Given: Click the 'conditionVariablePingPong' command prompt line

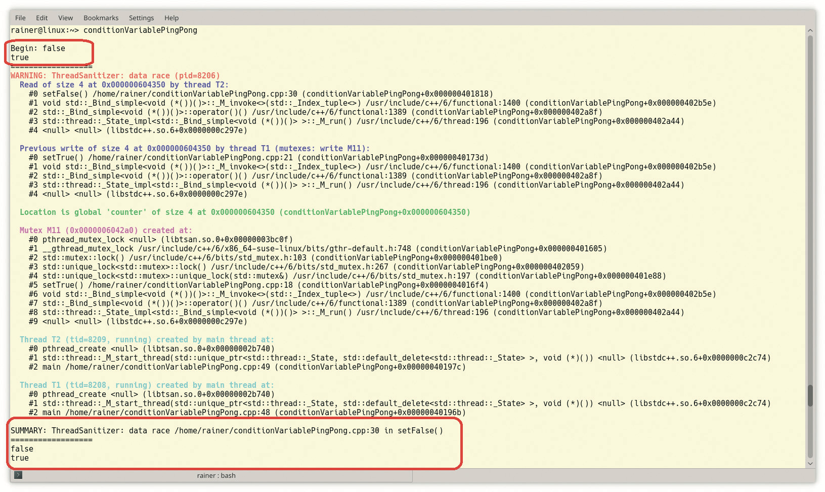Looking at the screenshot, I should tap(104, 30).
